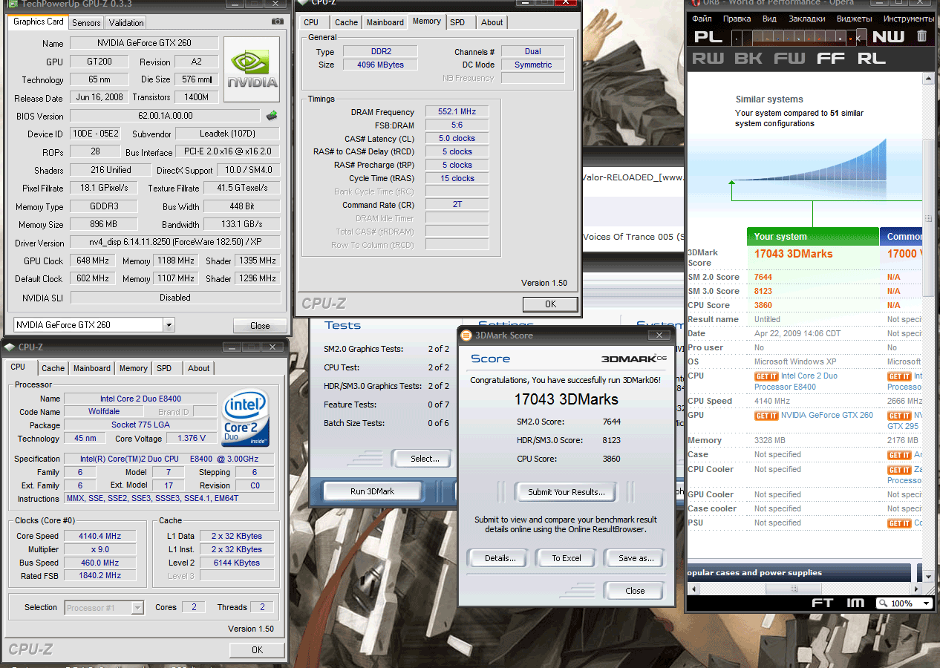Open the SPD tab in the memory CPU-Z window

pyautogui.click(x=457, y=22)
